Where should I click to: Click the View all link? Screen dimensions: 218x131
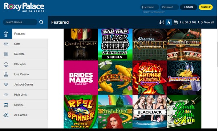pos(209,22)
